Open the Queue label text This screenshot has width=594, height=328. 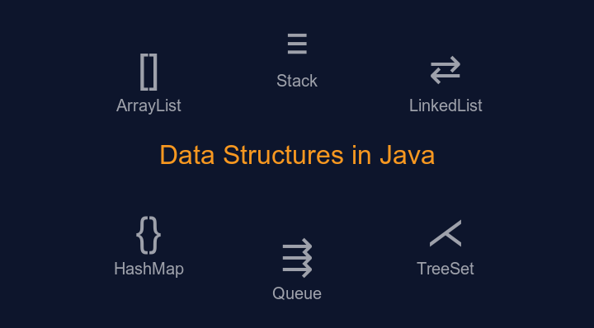(297, 293)
